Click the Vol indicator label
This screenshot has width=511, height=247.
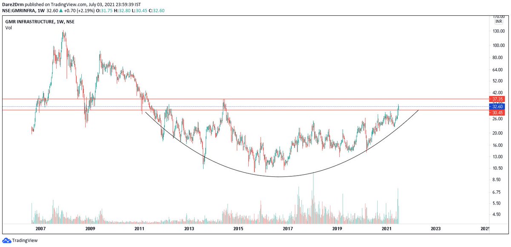(9, 28)
